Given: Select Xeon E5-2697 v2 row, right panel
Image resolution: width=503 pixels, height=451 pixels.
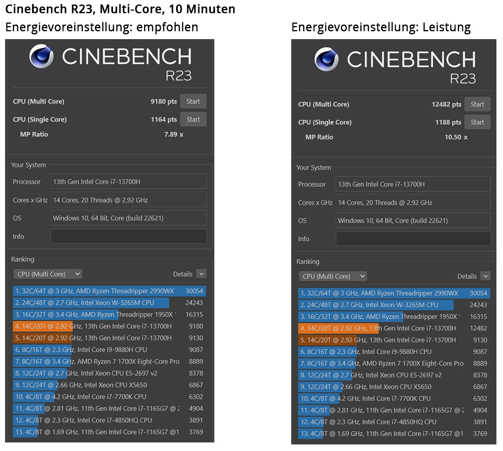Looking at the screenshot, I should 394,375.
